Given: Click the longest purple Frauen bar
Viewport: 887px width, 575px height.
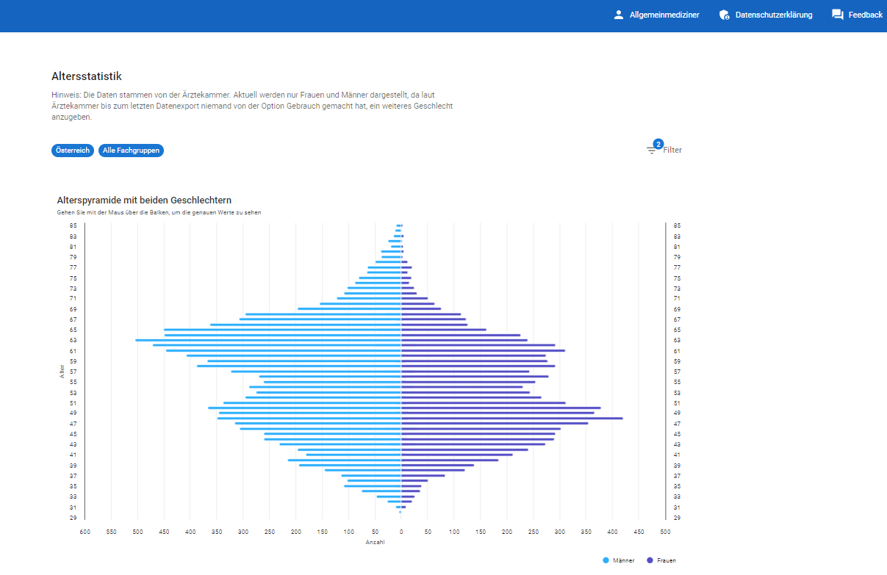Looking at the screenshot, I should (x=511, y=418).
